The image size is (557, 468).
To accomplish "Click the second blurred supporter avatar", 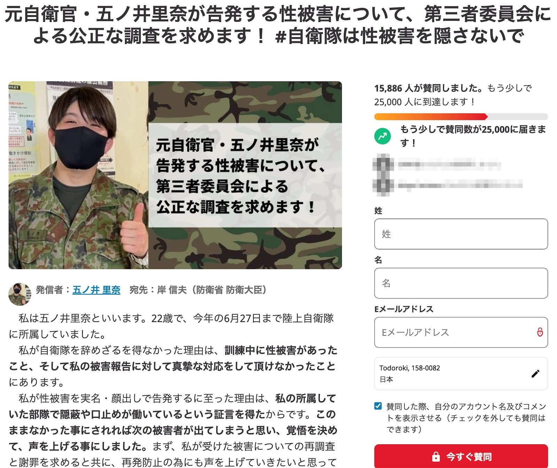I will 383,185.
